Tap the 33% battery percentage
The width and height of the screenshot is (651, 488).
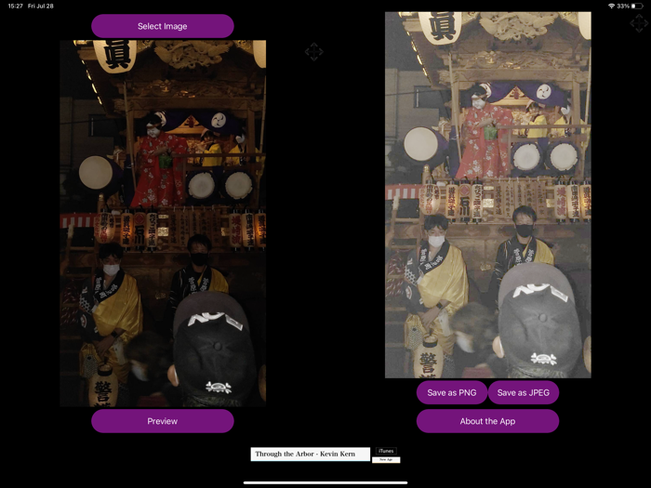click(623, 6)
